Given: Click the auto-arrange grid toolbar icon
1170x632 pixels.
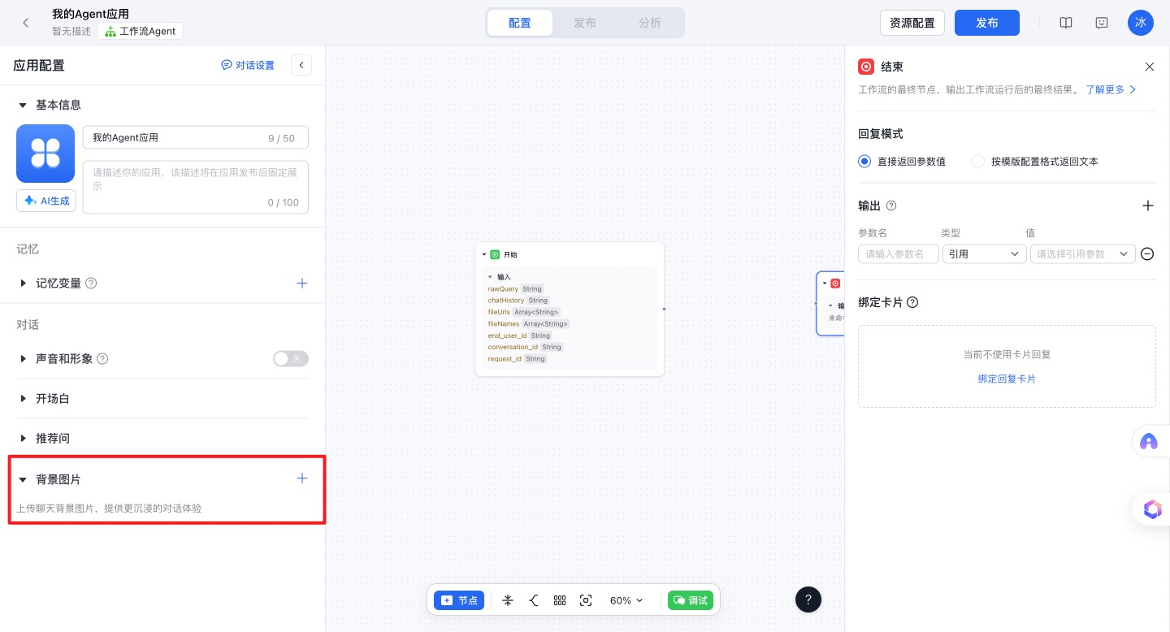Looking at the screenshot, I should pos(560,600).
